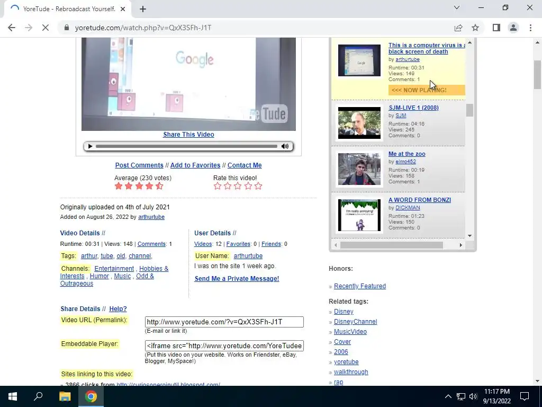
Task: Open Friends link in User Details
Action: pyautogui.click(x=271, y=244)
